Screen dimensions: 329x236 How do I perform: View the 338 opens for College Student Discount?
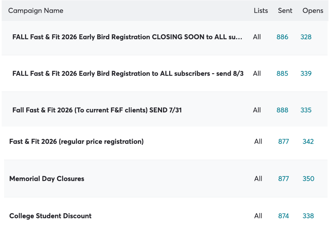[x=308, y=216]
